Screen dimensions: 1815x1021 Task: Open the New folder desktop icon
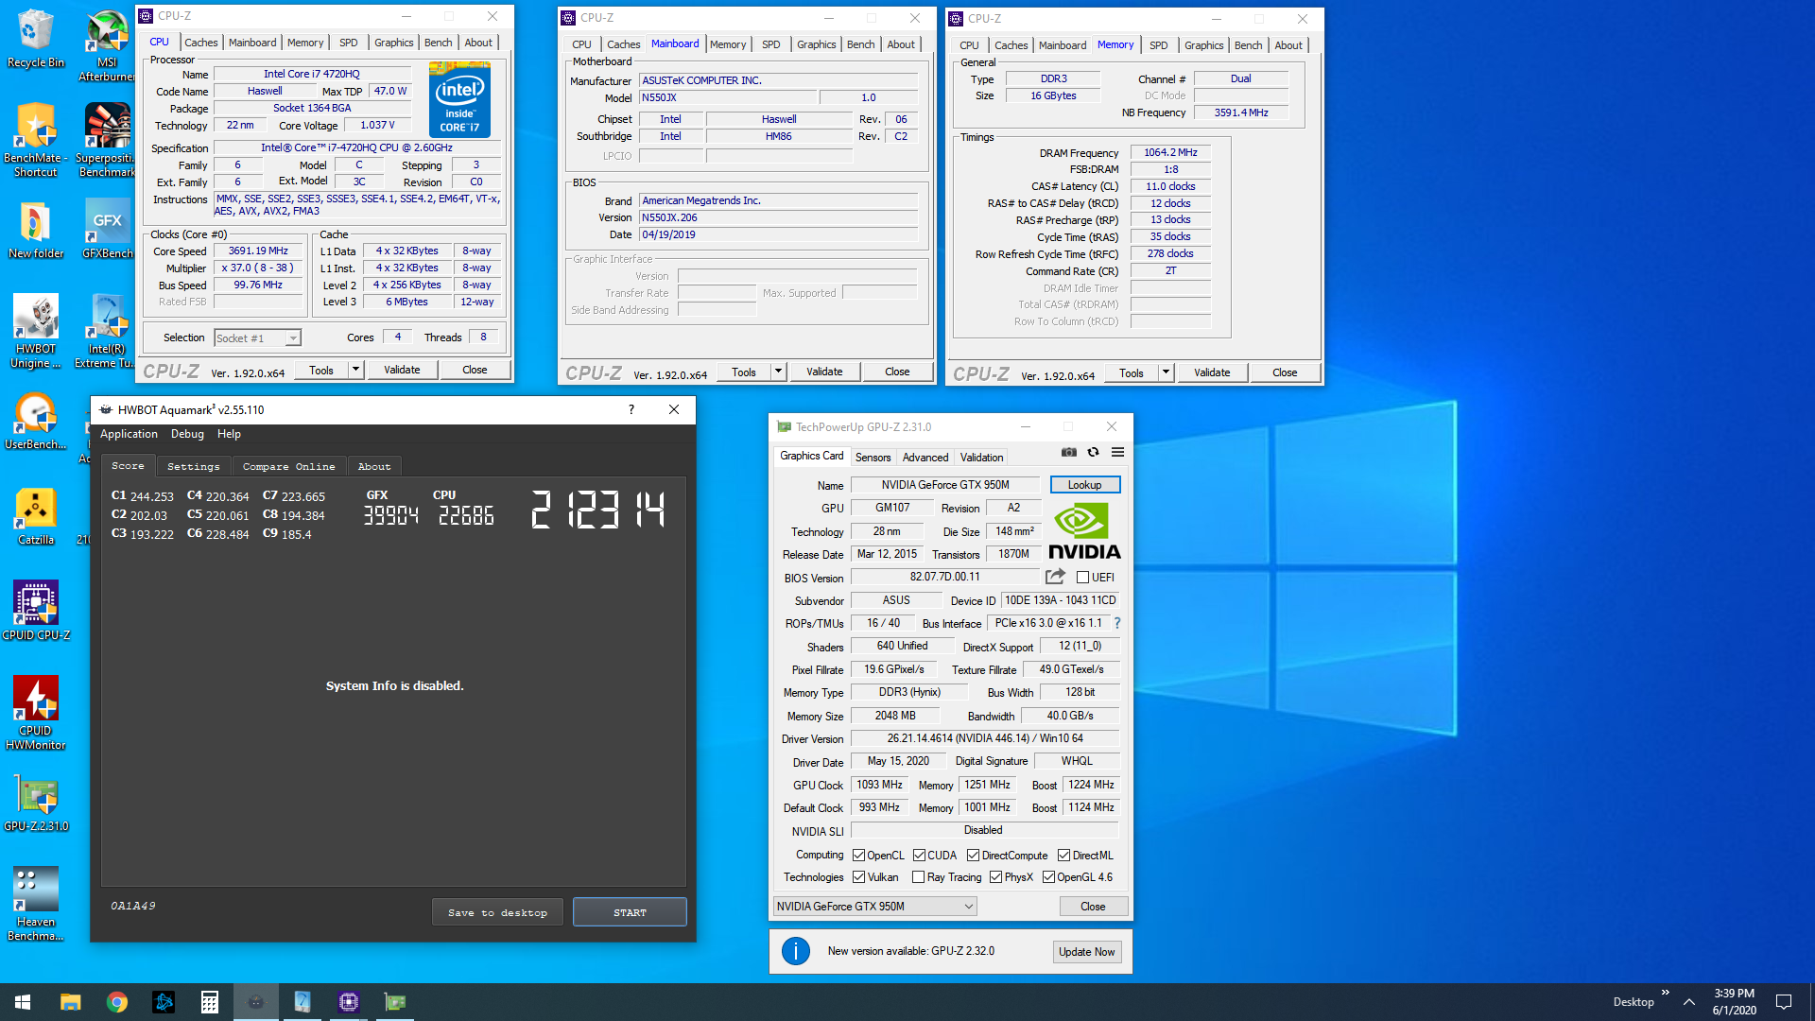point(36,230)
